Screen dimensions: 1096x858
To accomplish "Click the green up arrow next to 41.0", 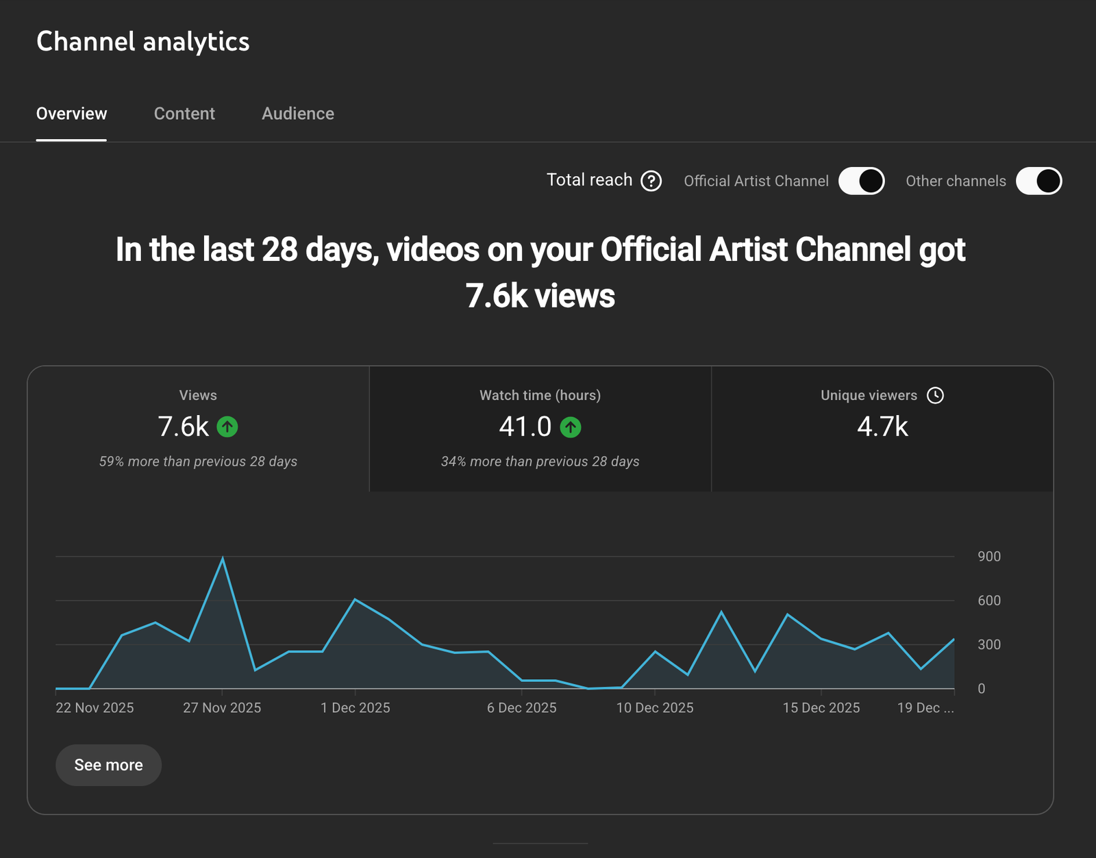I will 571,427.
